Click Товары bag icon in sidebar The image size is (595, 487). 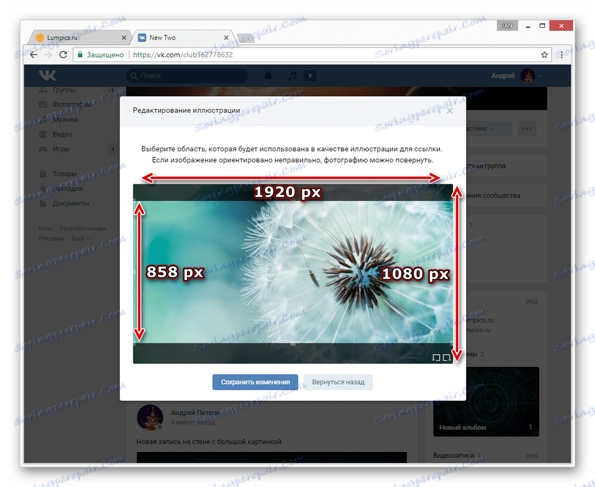[43, 174]
